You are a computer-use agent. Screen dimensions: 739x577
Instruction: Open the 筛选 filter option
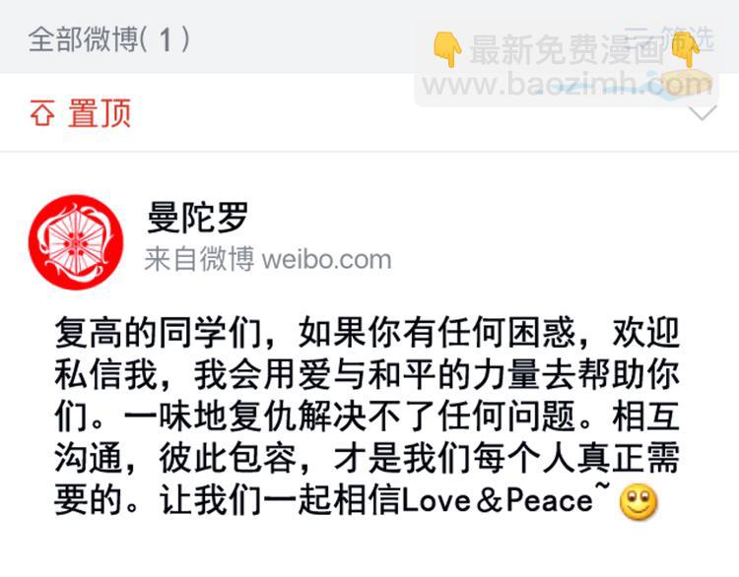pyautogui.click(x=687, y=37)
